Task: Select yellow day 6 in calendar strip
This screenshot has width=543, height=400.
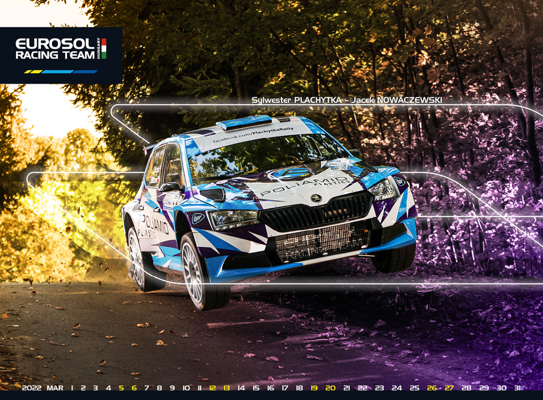Action: click(134, 388)
